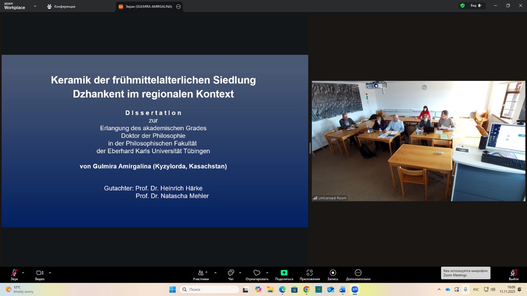Switch to the Конференция tab

[61, 7]
